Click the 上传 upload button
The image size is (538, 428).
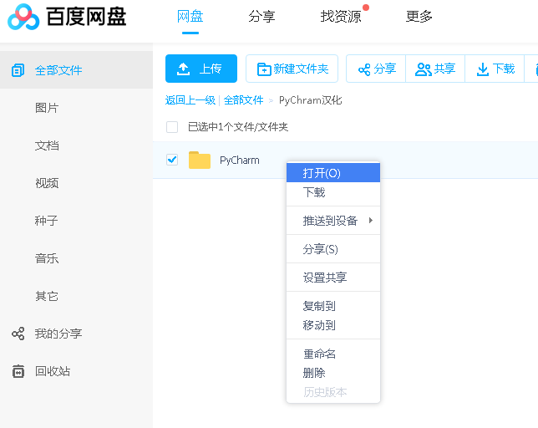coord(201,69)
